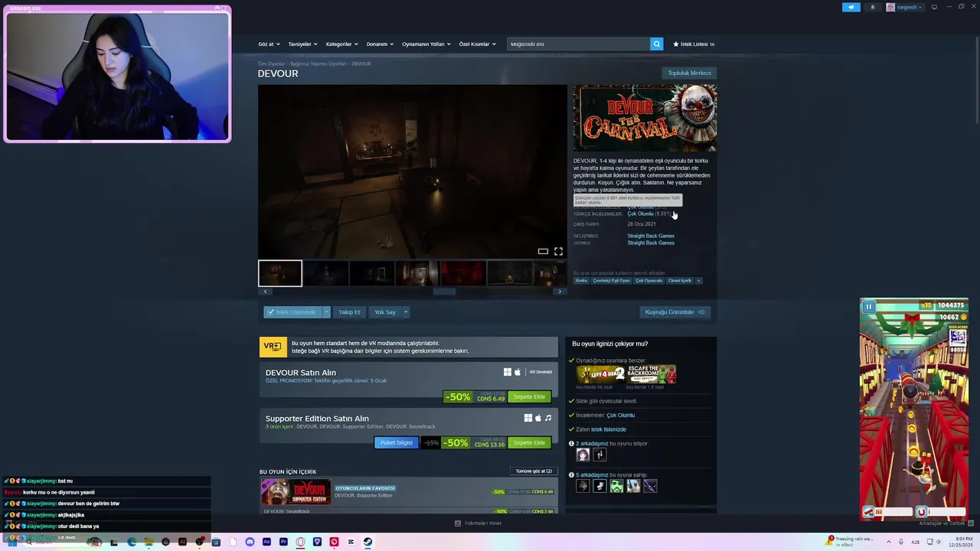This screenshot has width=980, height=551.
Task: Click first friend avatar wanting this game
Action: pyautogui.click(x=583, y=455)
